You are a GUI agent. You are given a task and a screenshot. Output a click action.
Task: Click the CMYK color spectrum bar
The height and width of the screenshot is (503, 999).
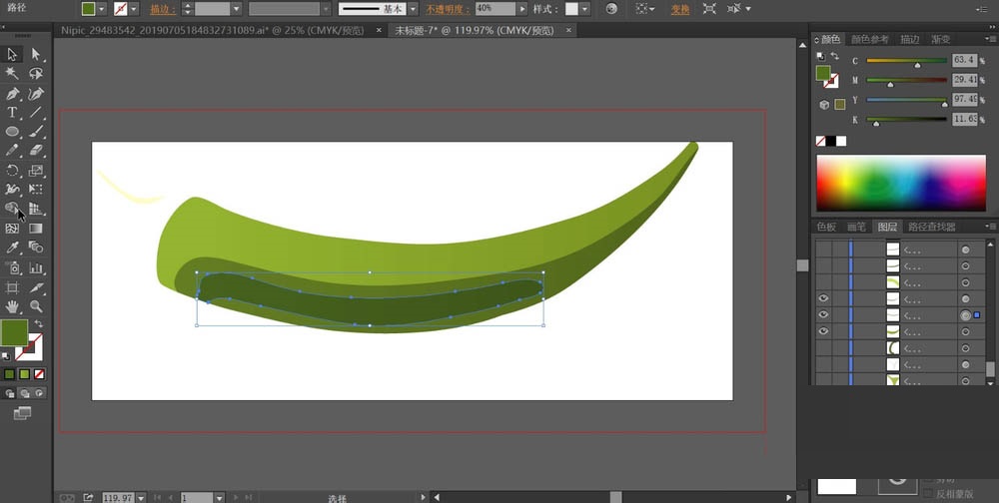coord(901,182)
